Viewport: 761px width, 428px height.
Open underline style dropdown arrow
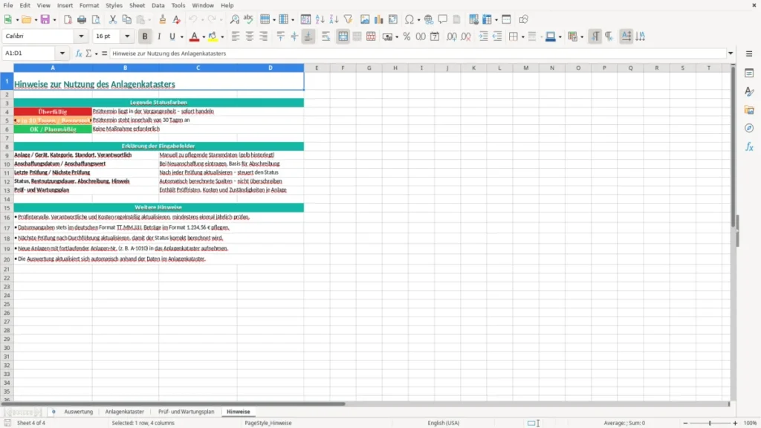tap(181, 37)
